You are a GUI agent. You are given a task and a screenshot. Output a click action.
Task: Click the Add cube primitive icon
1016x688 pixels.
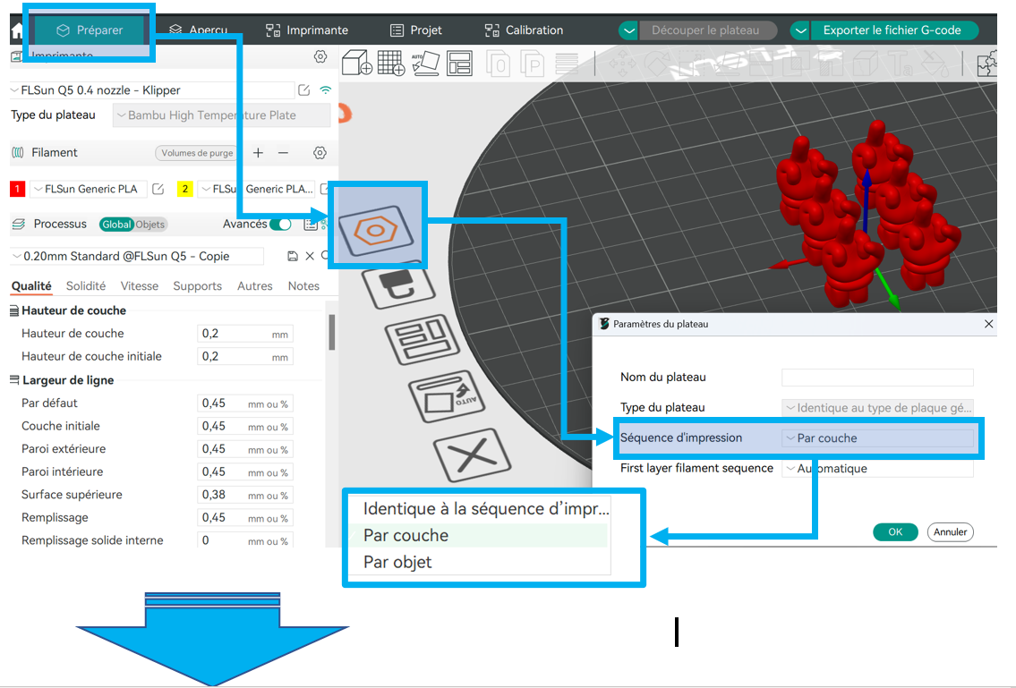[x=357, y=64]
